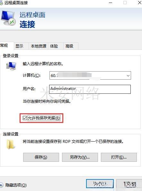The height and width of the screenshot is (191, 142).
Task: Click the 打开(E)... button
Action: [119, 157]
